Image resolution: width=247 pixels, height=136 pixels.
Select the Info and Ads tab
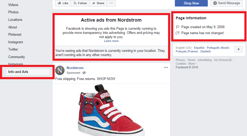point(28,72)
